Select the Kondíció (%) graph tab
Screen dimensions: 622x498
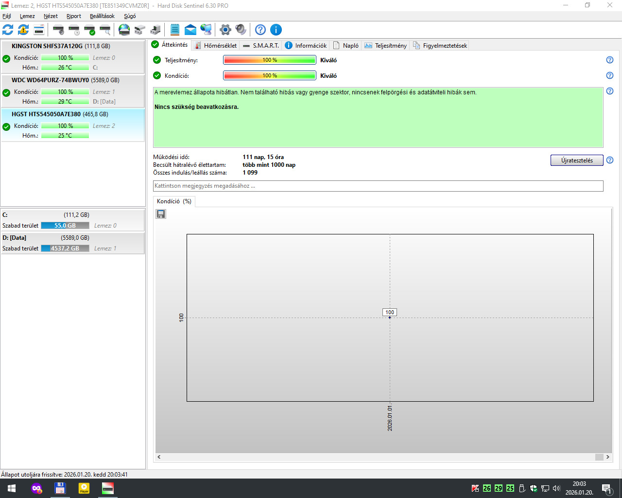pos(174,201)
